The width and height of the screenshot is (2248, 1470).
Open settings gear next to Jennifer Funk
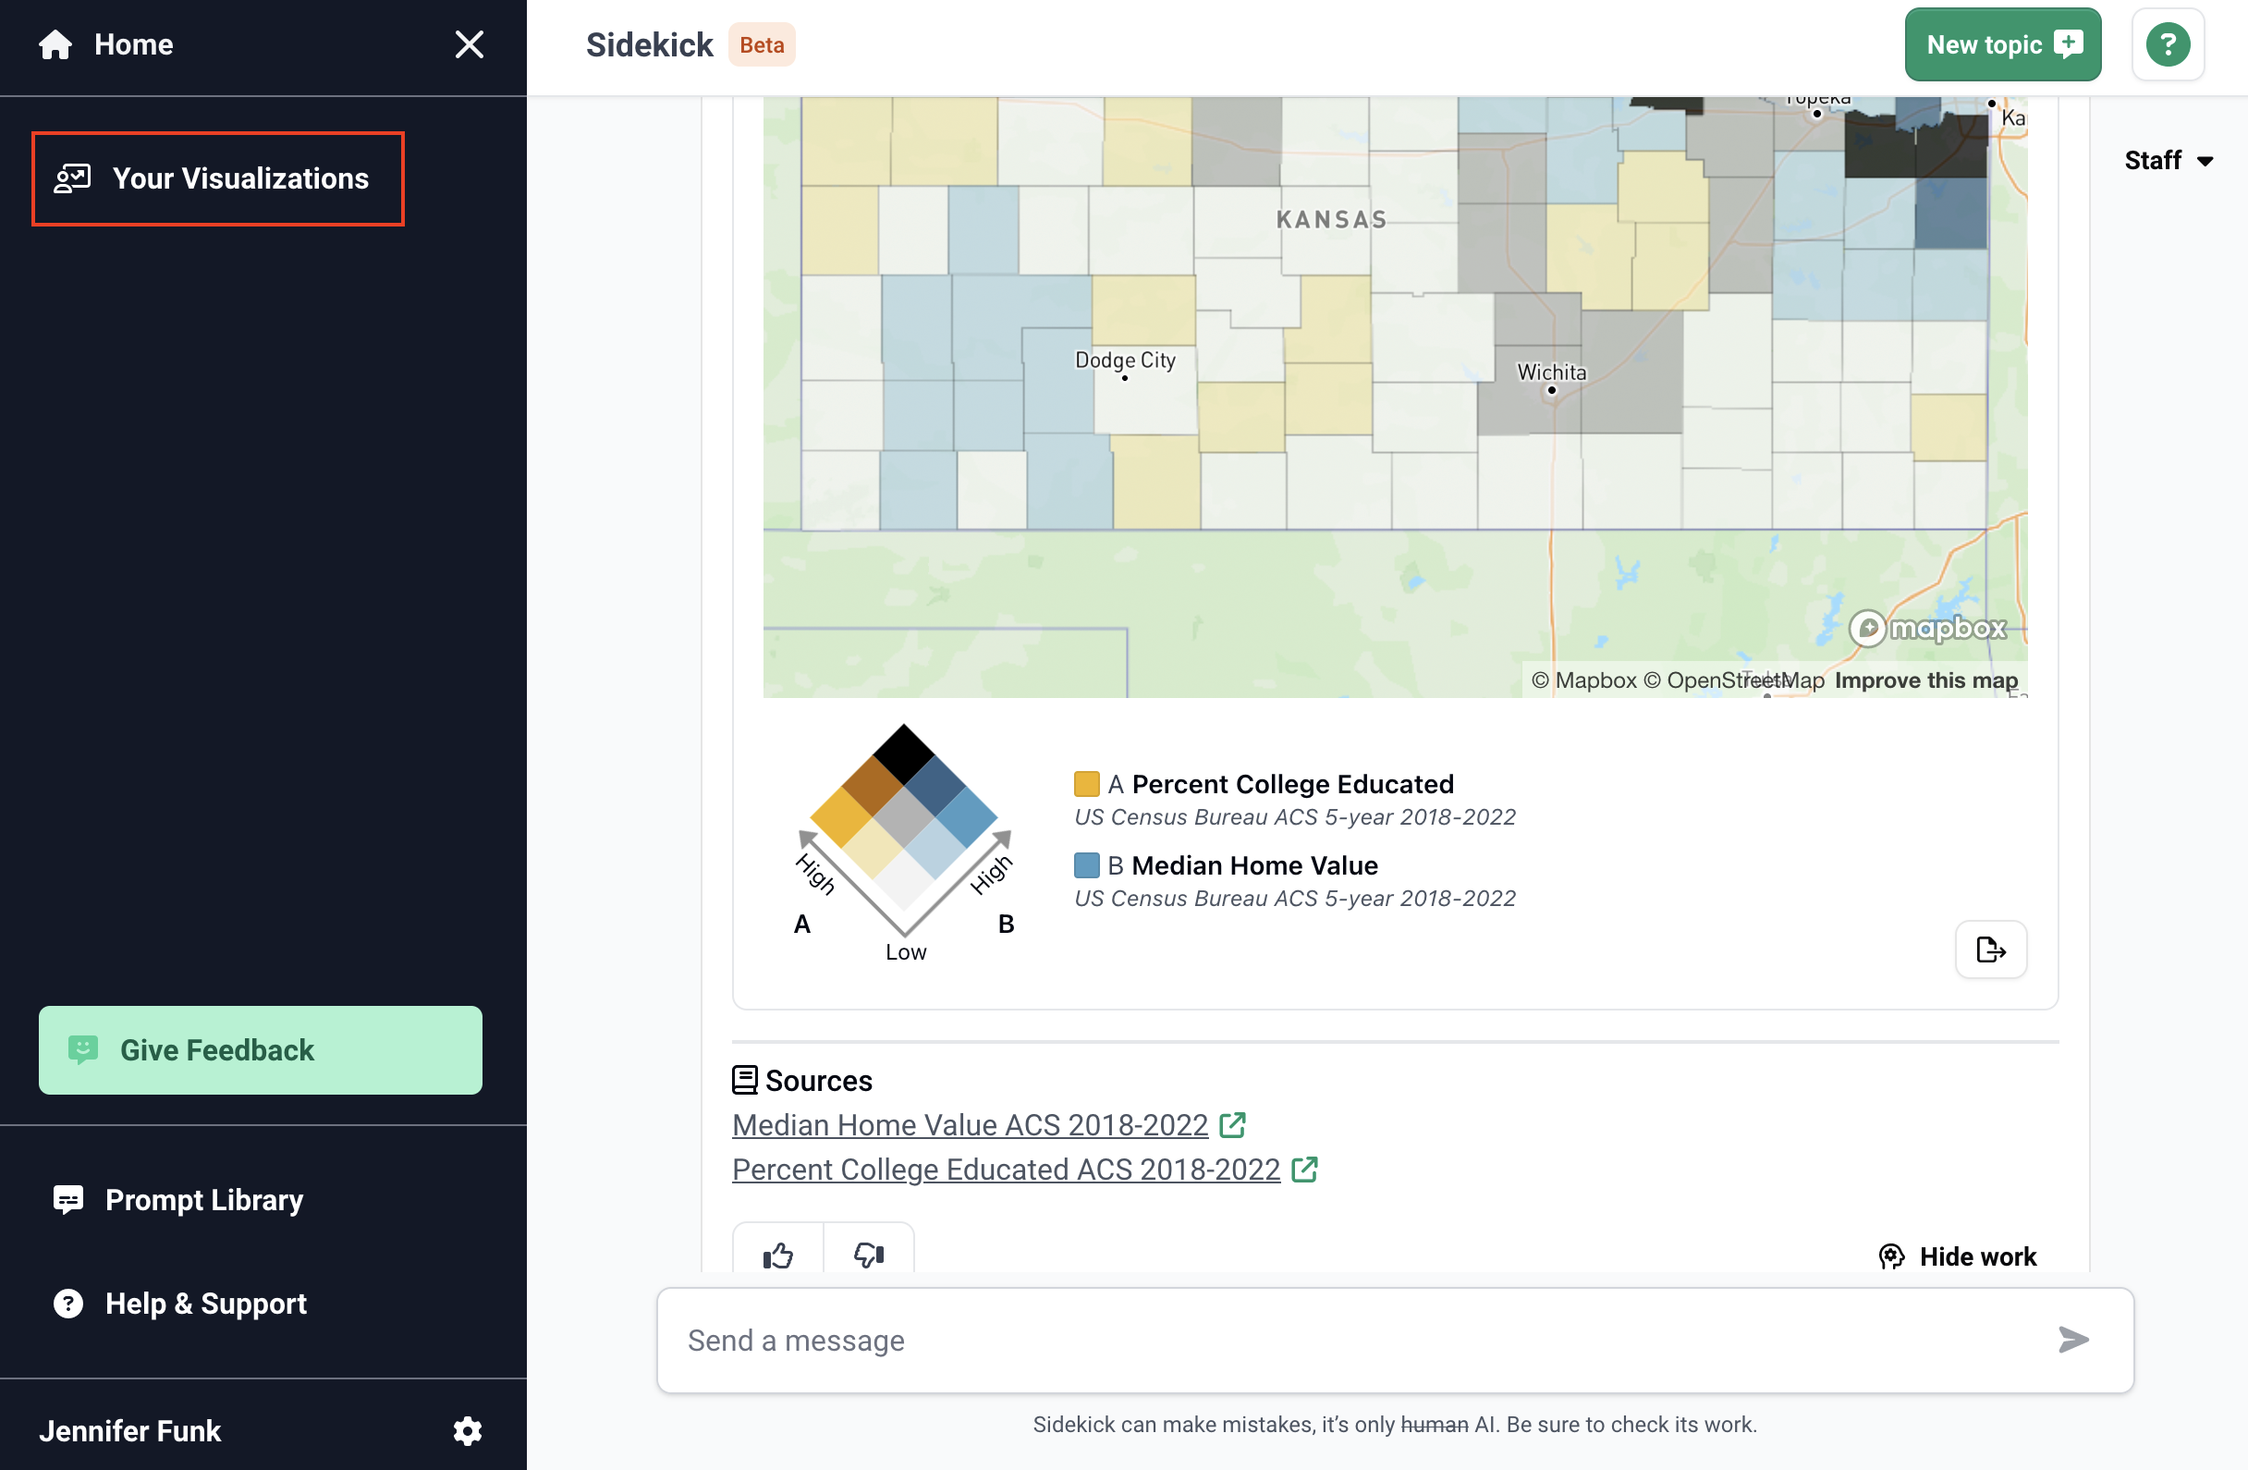tap(467, 1430)
